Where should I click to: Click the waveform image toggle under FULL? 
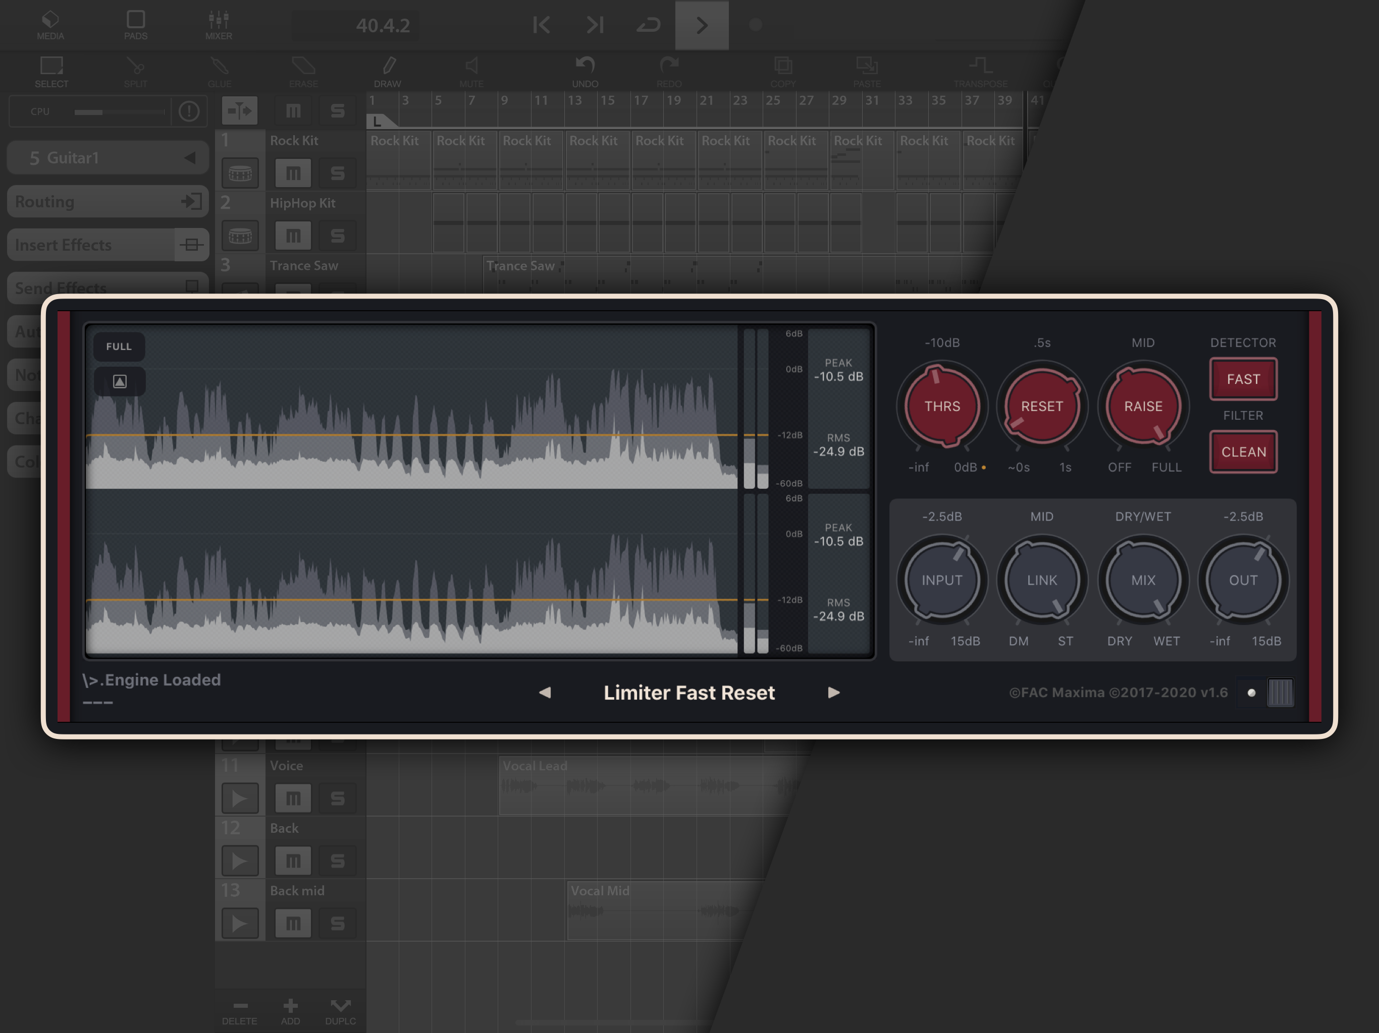[x=120, y=381]
